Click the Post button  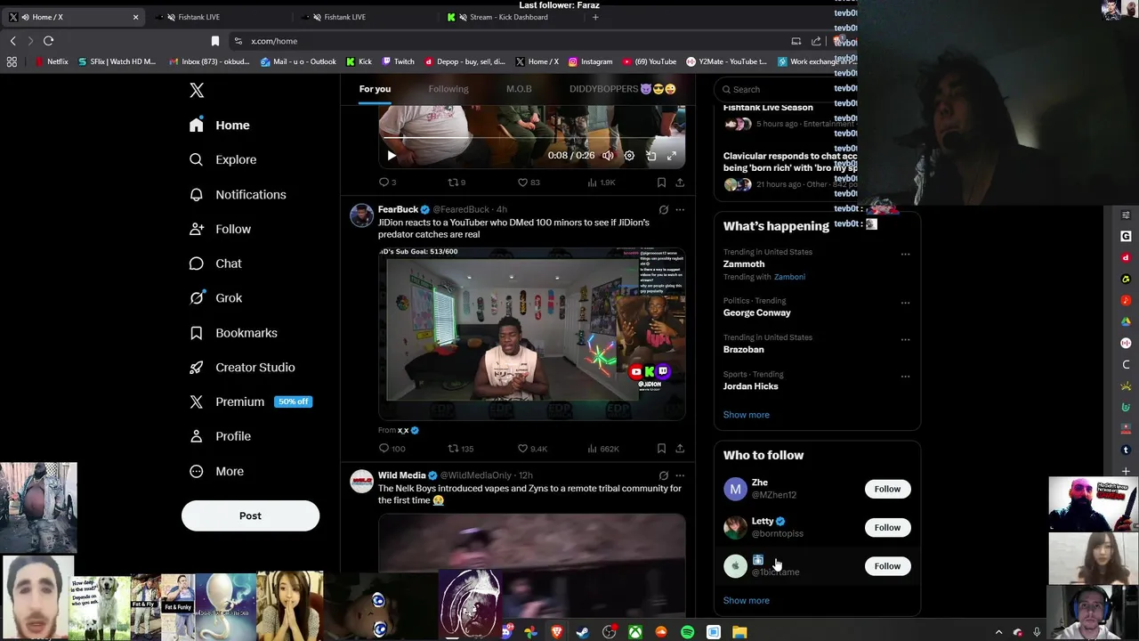coord(250,515)
